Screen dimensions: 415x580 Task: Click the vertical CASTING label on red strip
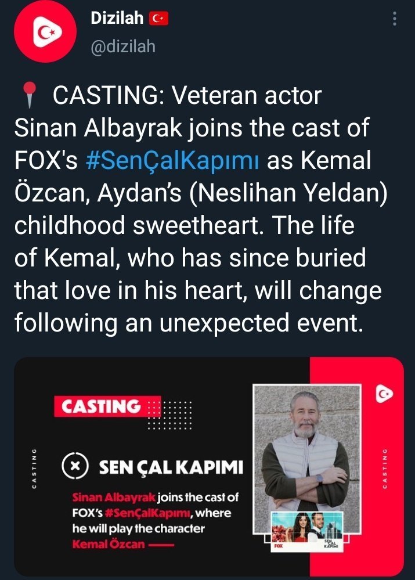pyautogui.click(x=385, y=467)
